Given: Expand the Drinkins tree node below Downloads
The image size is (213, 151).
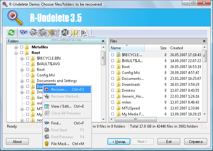Looking at the screenshot, I should pos(22,92).
